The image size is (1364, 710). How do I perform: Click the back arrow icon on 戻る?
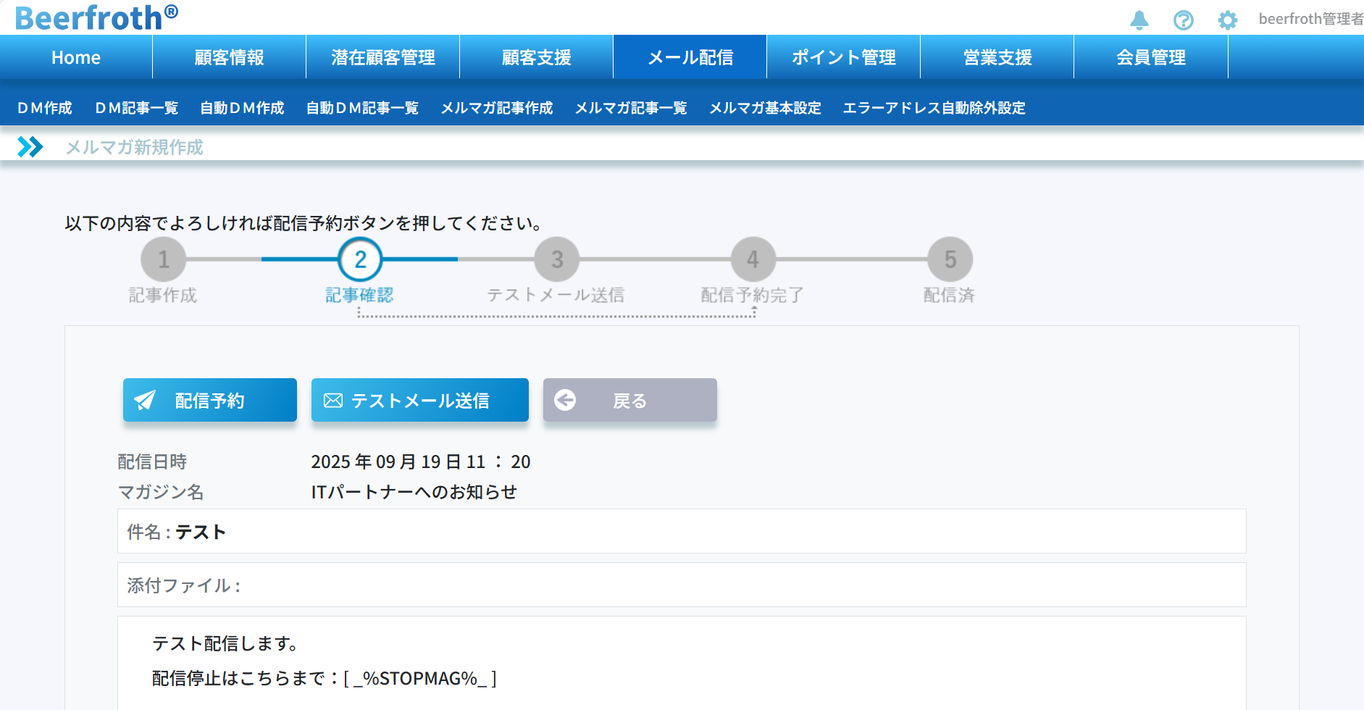tap(565, 400)
